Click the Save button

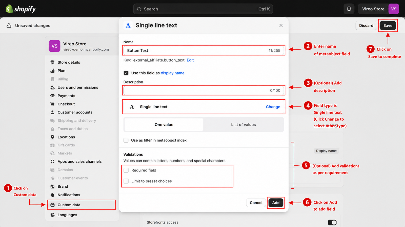tap(388, 25)
